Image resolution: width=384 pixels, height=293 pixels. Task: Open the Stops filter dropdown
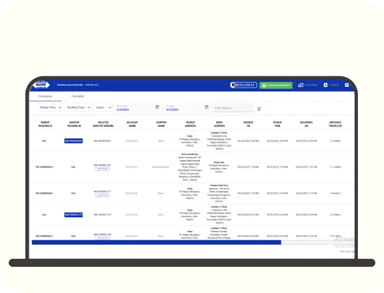tap(103, 108)
